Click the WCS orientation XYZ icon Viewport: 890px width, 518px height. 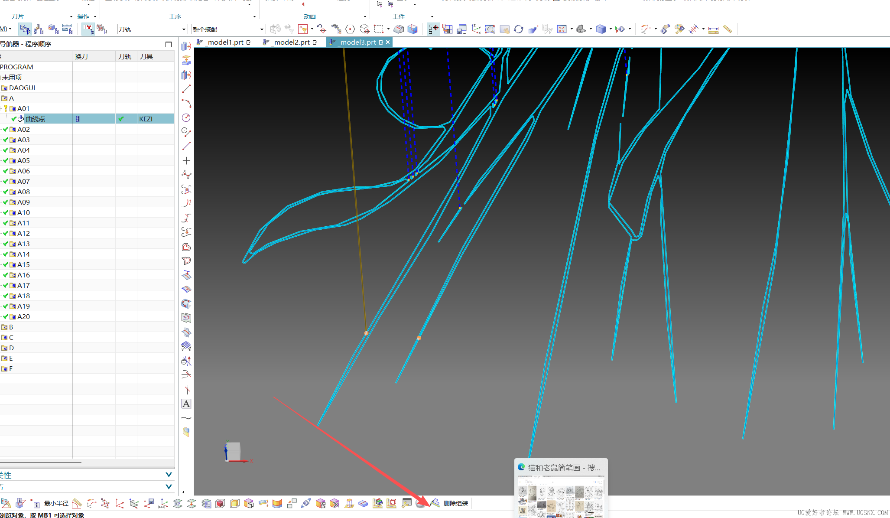pos(476,29)
